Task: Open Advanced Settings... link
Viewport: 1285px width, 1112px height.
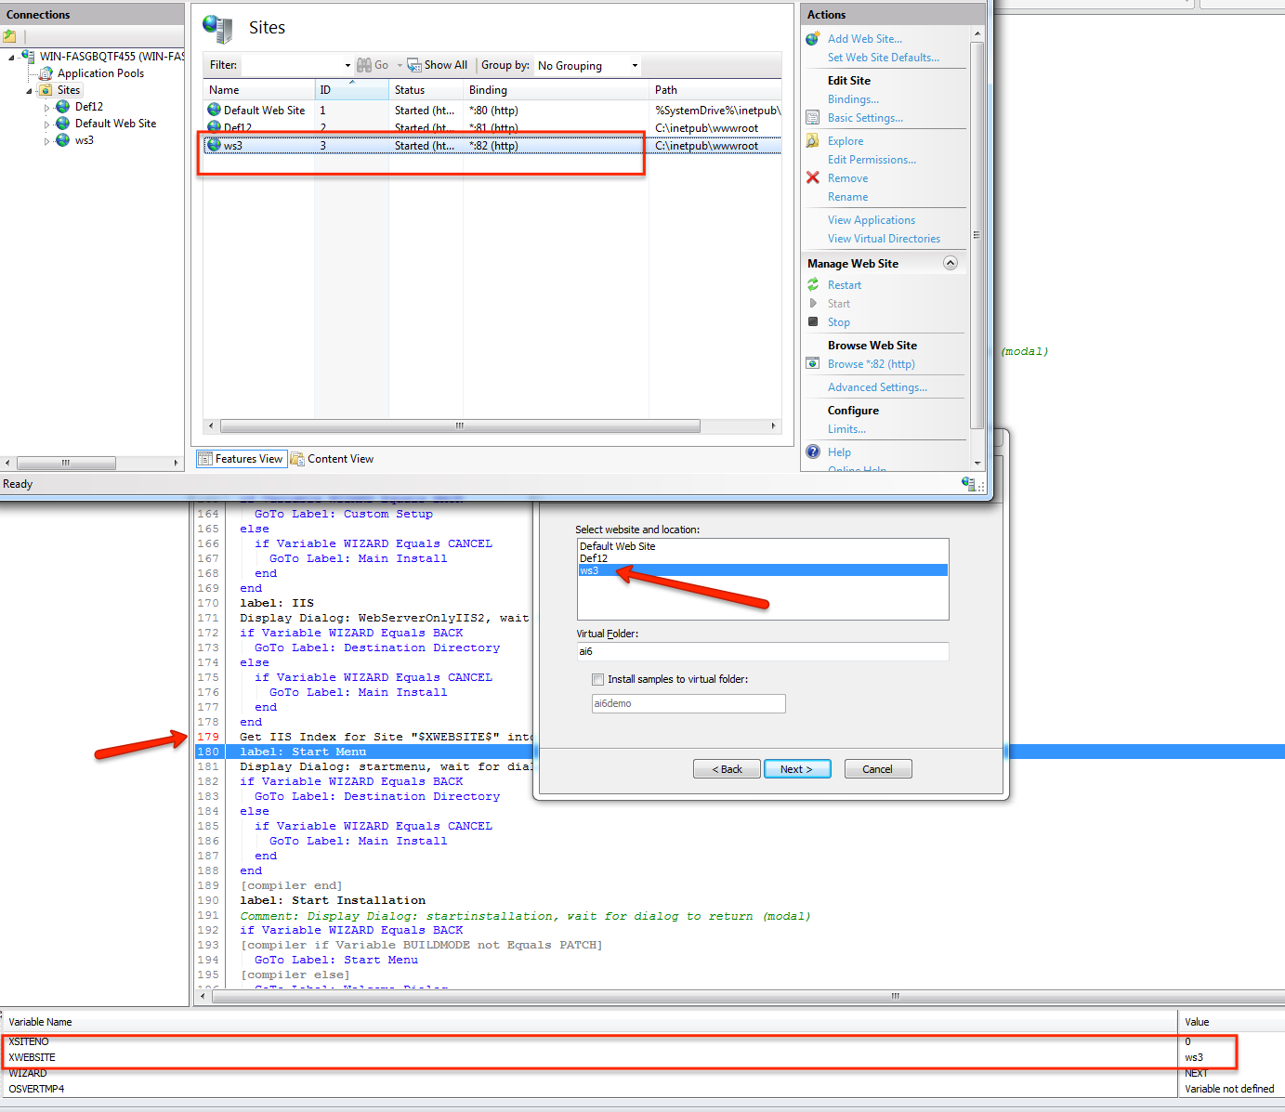Action: coord(877,387)
